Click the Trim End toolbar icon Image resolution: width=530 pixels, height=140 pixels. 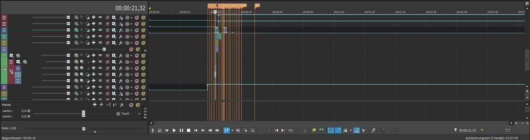point(283,130)
